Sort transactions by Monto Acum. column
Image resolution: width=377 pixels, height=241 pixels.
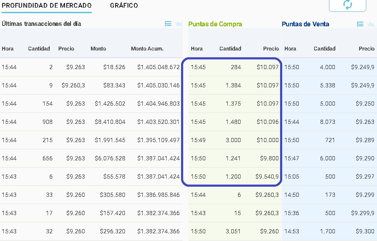click(x=147, y=49)
